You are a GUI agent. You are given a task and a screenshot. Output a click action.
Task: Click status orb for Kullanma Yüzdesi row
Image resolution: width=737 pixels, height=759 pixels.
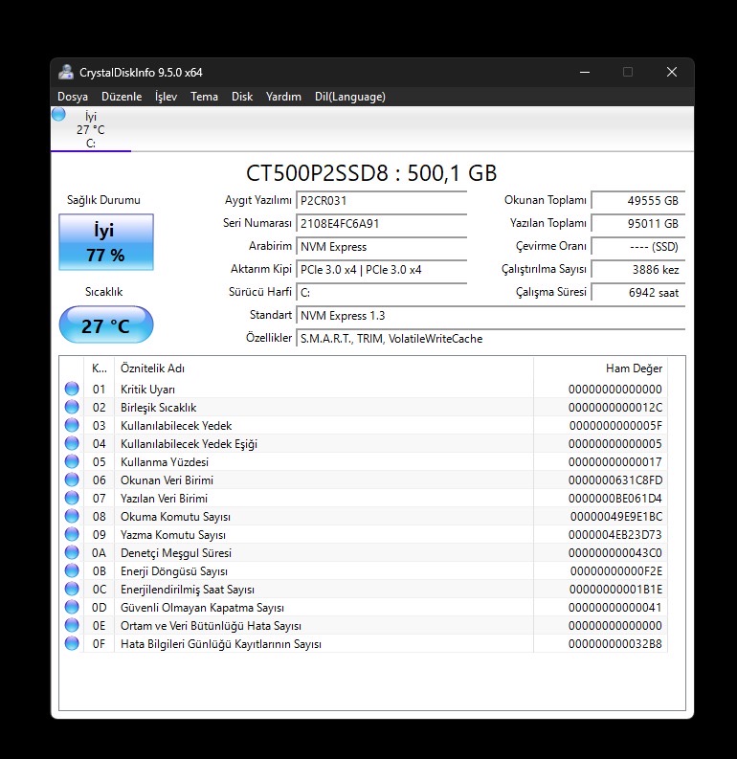coord(72,461)
